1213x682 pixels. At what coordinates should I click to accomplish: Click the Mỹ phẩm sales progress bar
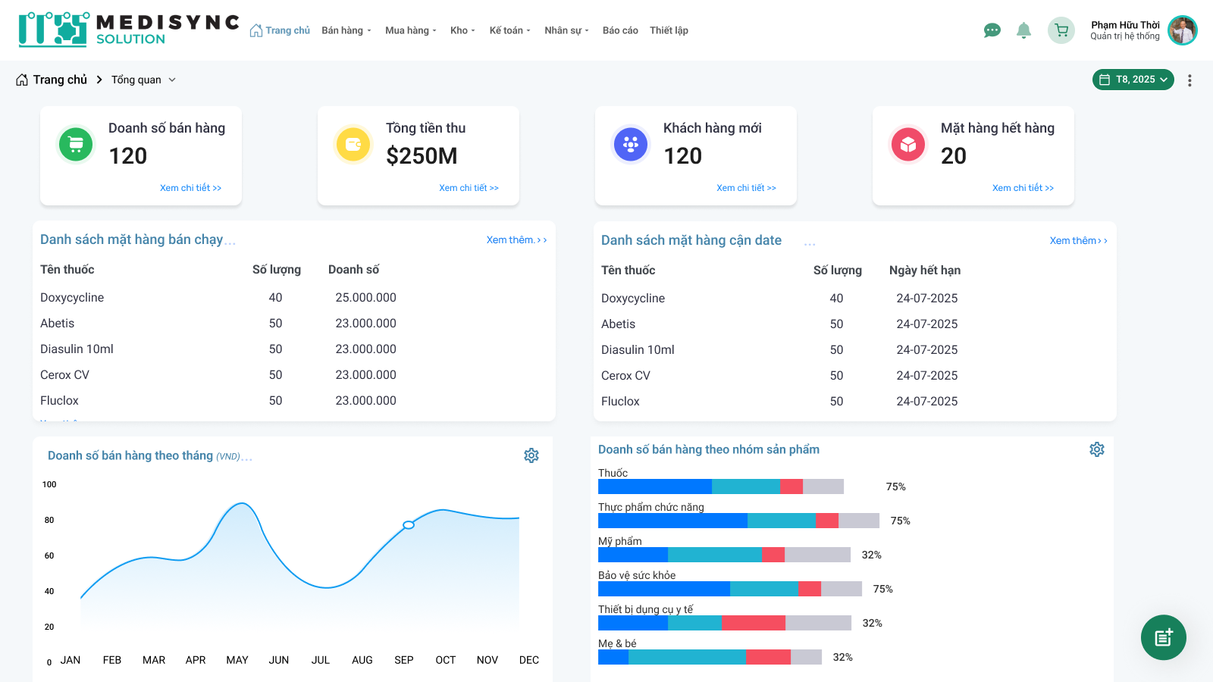(x=724, y=555)
